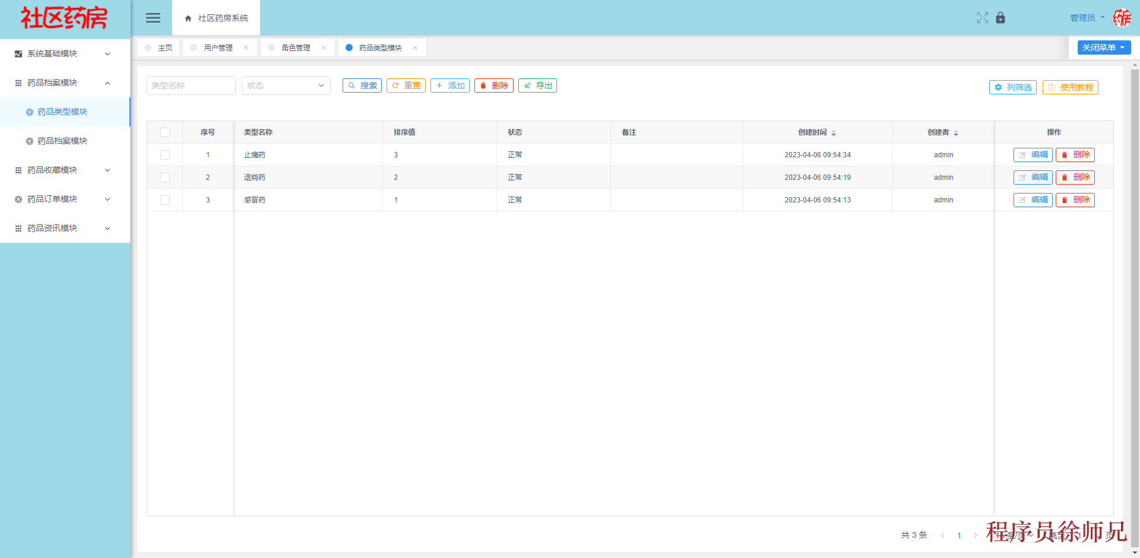Click the fullscreen expand icon in top bar

(983, 18)
